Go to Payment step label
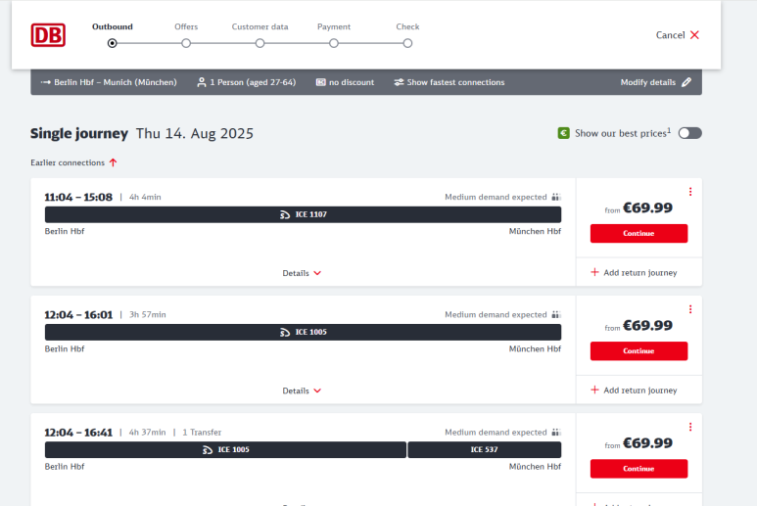The width and height of the screenshot is (757, 506). pos(334,26)
